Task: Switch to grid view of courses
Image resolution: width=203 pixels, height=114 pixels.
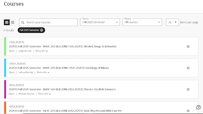Action: (13, 22)
